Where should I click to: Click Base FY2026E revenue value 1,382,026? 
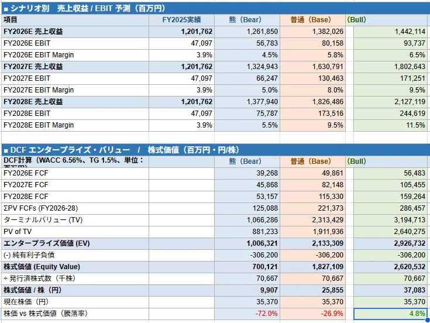(328, 32)
